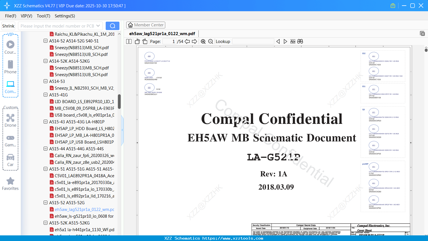The image size is (428, 241).
Task: Collapse the file tree side panel handle
Action: pos(122,130)
